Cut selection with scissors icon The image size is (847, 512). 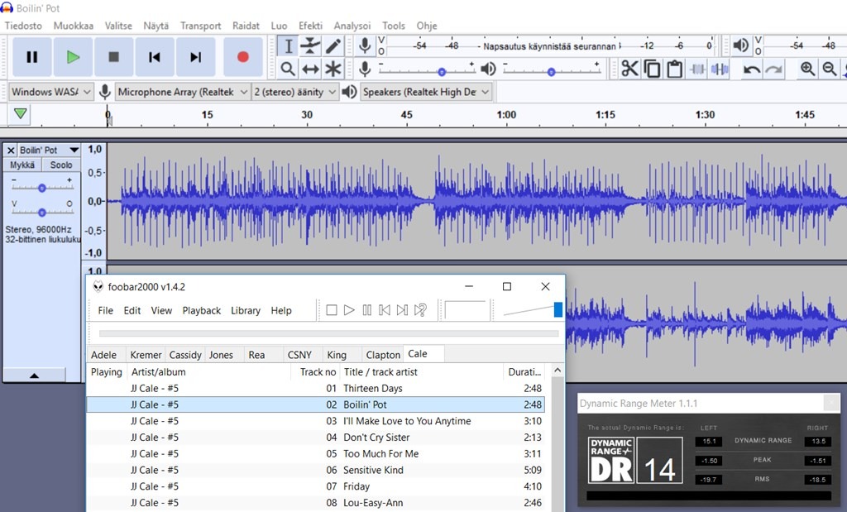click(629, 69)
